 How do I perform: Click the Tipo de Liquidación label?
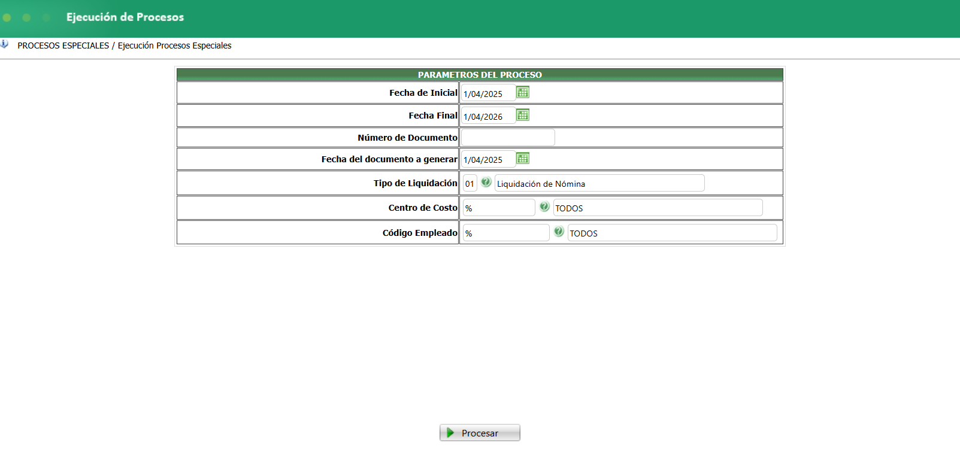point(416,183)
